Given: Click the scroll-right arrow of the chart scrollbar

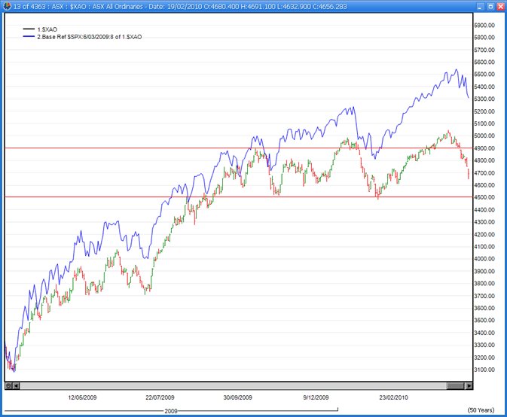Looking at the screenshot, I should coord(469,385).
